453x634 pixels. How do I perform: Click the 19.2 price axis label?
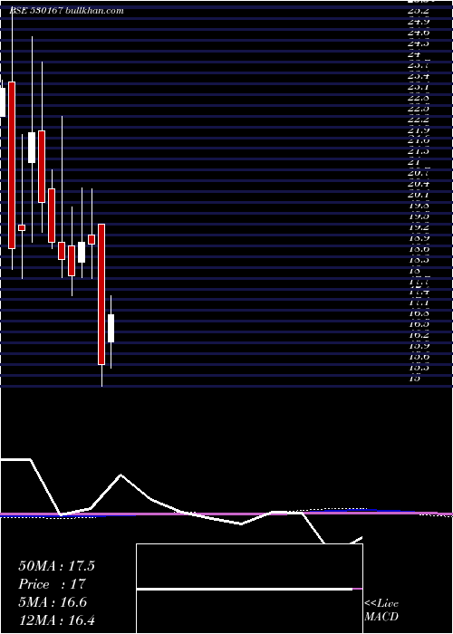tap(419, 228)
